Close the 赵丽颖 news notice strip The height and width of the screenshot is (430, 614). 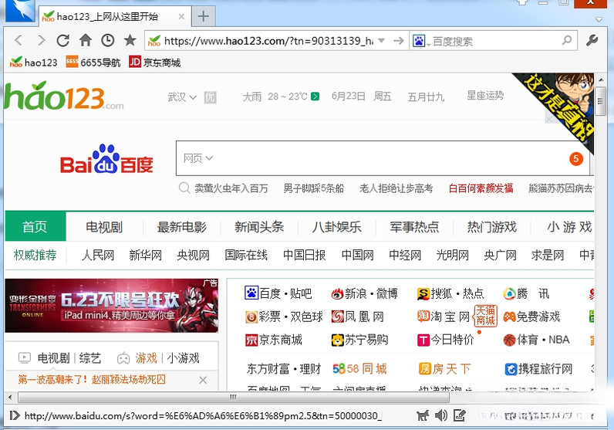point(203,380)
